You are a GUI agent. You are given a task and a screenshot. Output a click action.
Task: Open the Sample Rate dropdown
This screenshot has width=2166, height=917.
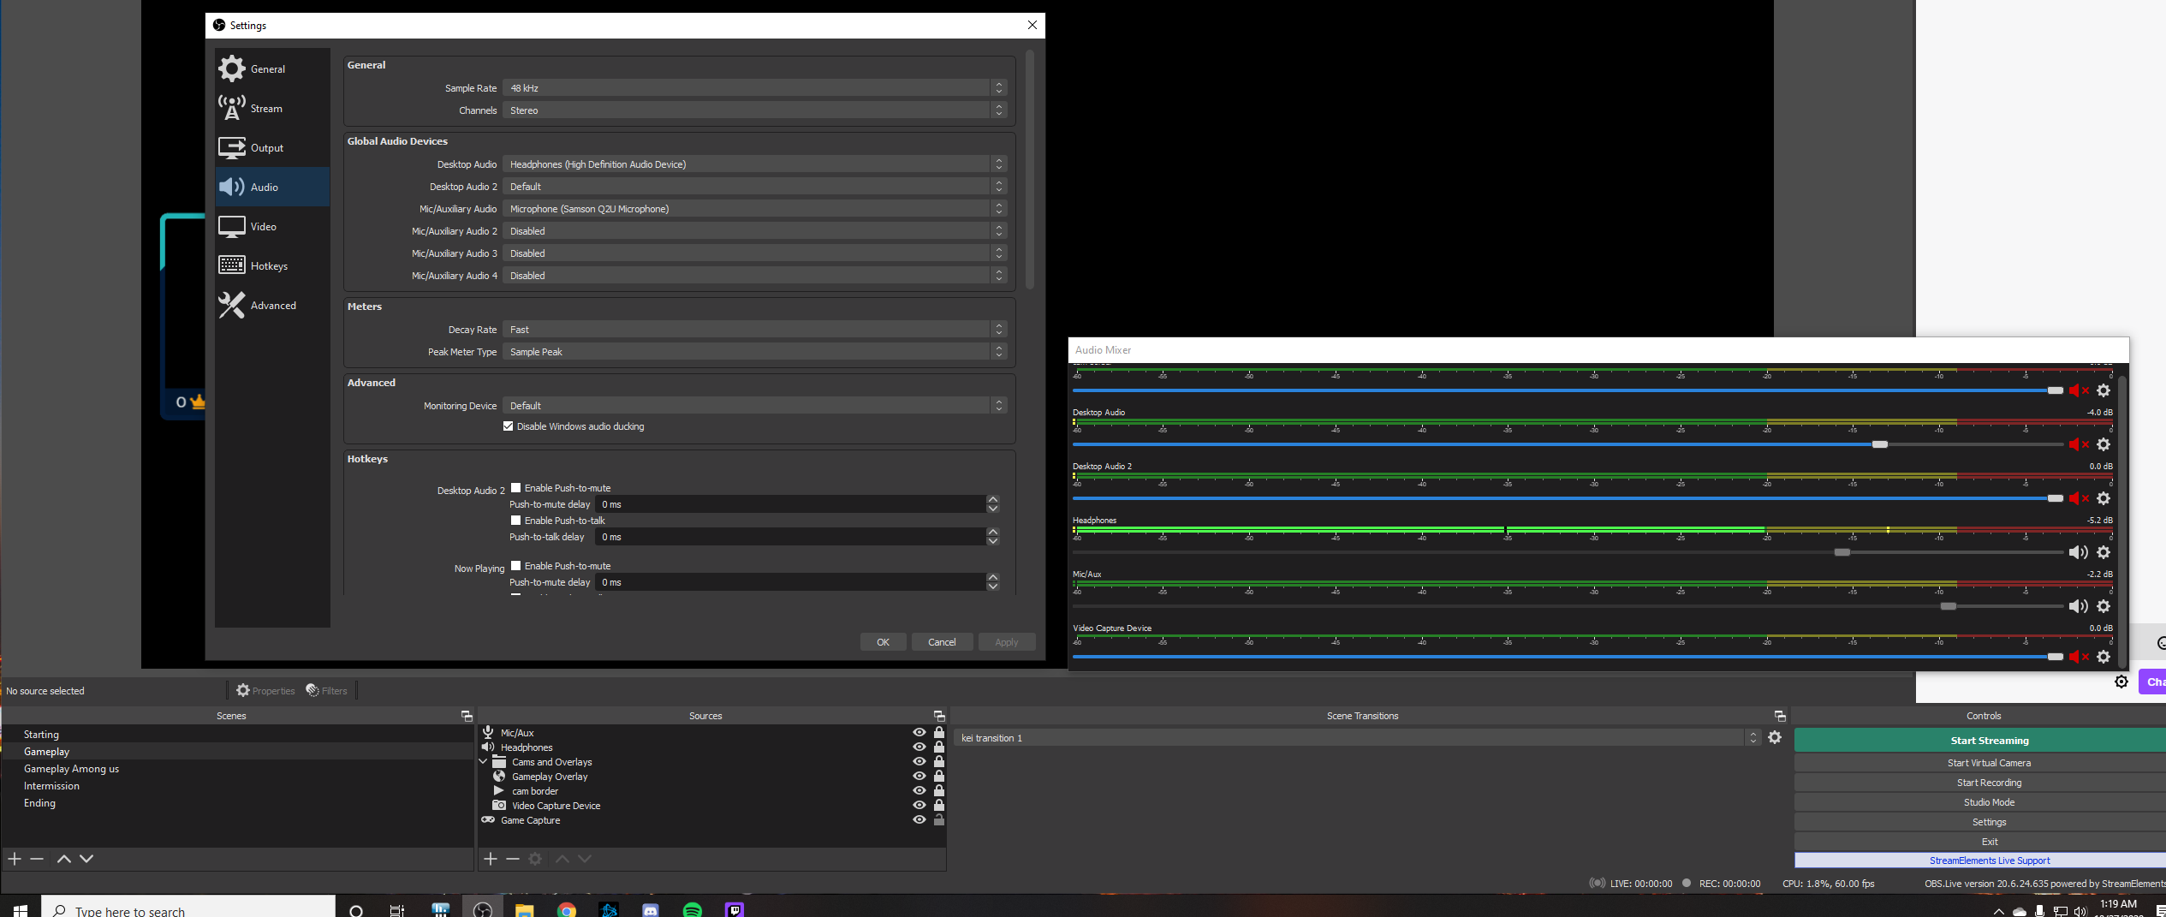755,88
